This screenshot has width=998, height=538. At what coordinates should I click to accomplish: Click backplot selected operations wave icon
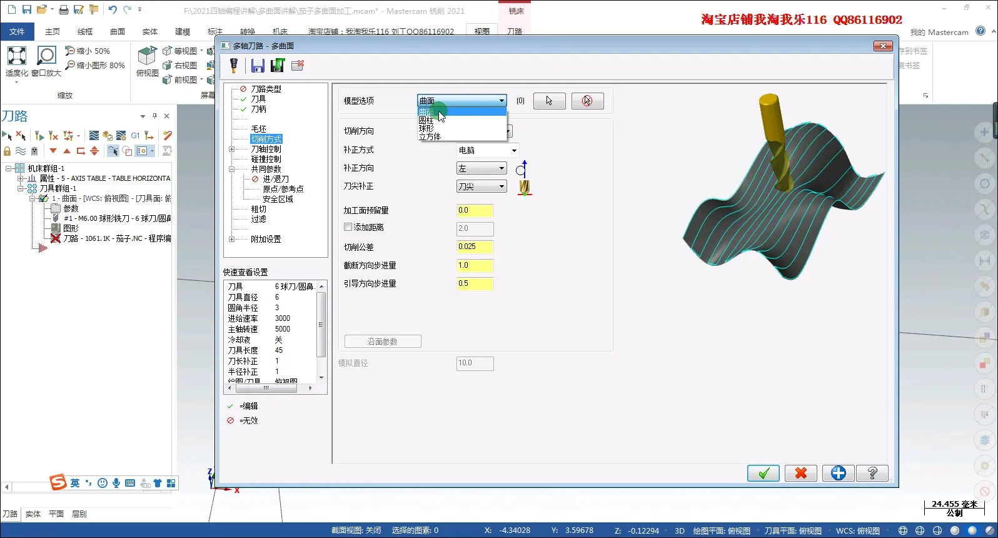click(94, 135)
